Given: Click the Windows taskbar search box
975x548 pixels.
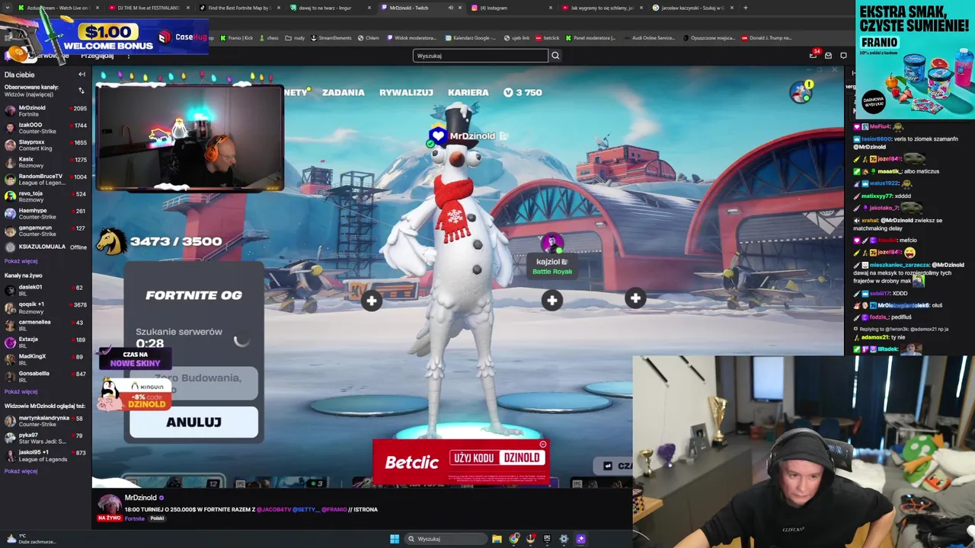Looking at the screenshot, I should (446, 539).
